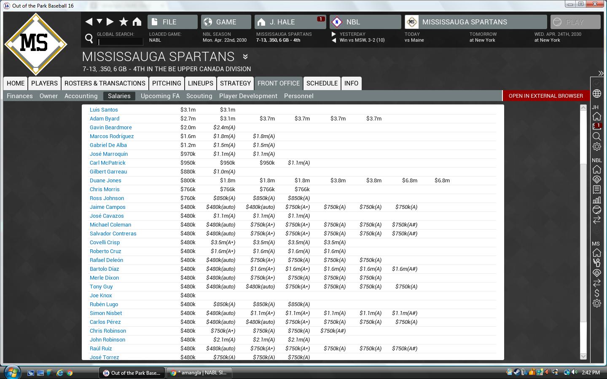The height and width of the screenshot is (379, 607).
Task: Click the salary list scrollbar down arrow
Action: pos(583,356)
